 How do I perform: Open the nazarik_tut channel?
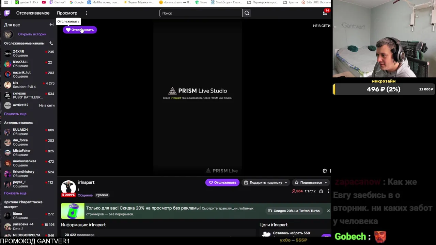click(29, 74)
